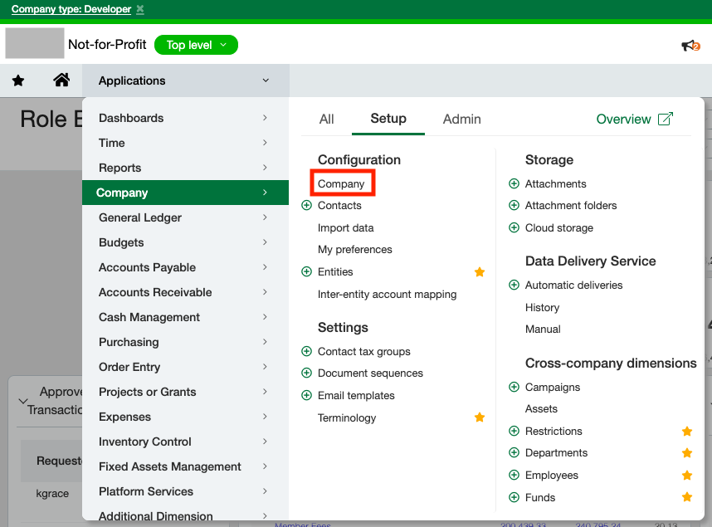Click plus icon beside Restrictions
Viewport: 712px width, 527px height.
coord(514,431)
